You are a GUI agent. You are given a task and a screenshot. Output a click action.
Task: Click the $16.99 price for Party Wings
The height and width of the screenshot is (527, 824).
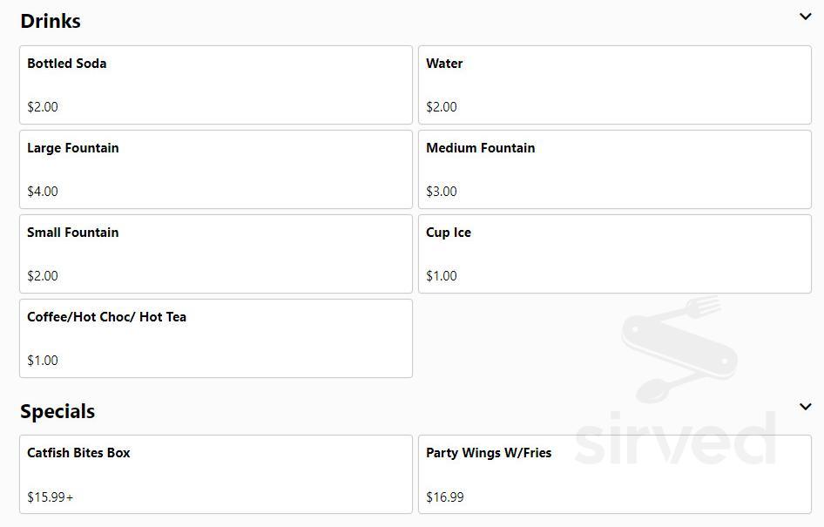click(445, 497)
